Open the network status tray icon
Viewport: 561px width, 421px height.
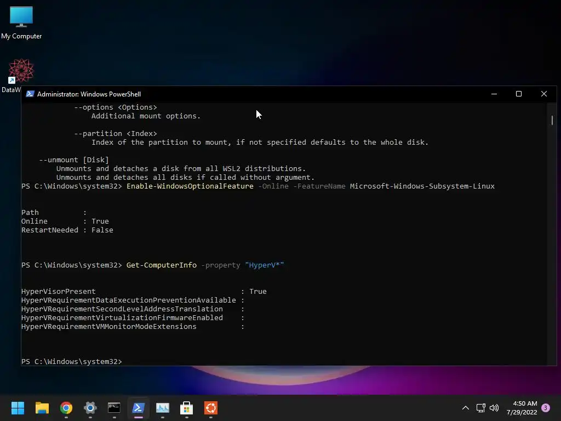pyautogui.click(x=480, y=408)
